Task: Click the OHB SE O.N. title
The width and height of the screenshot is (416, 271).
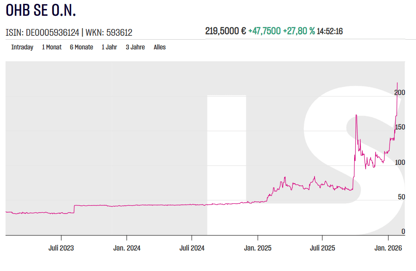Action: (41, 10)
